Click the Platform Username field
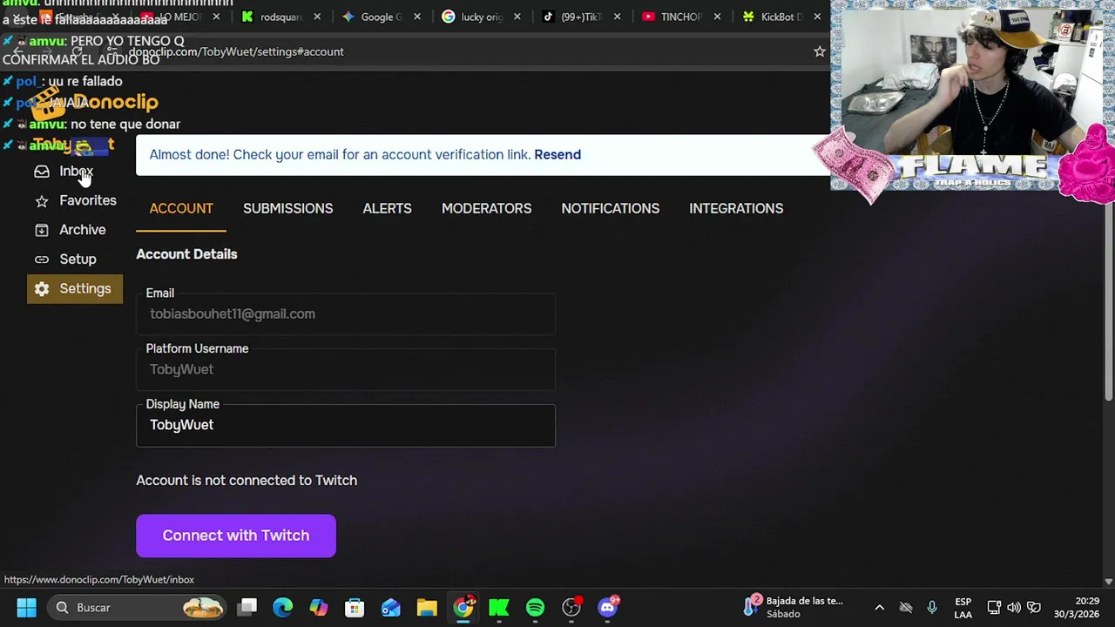The height and width of the screenshot is (627, 1115). tap(346, 369)
